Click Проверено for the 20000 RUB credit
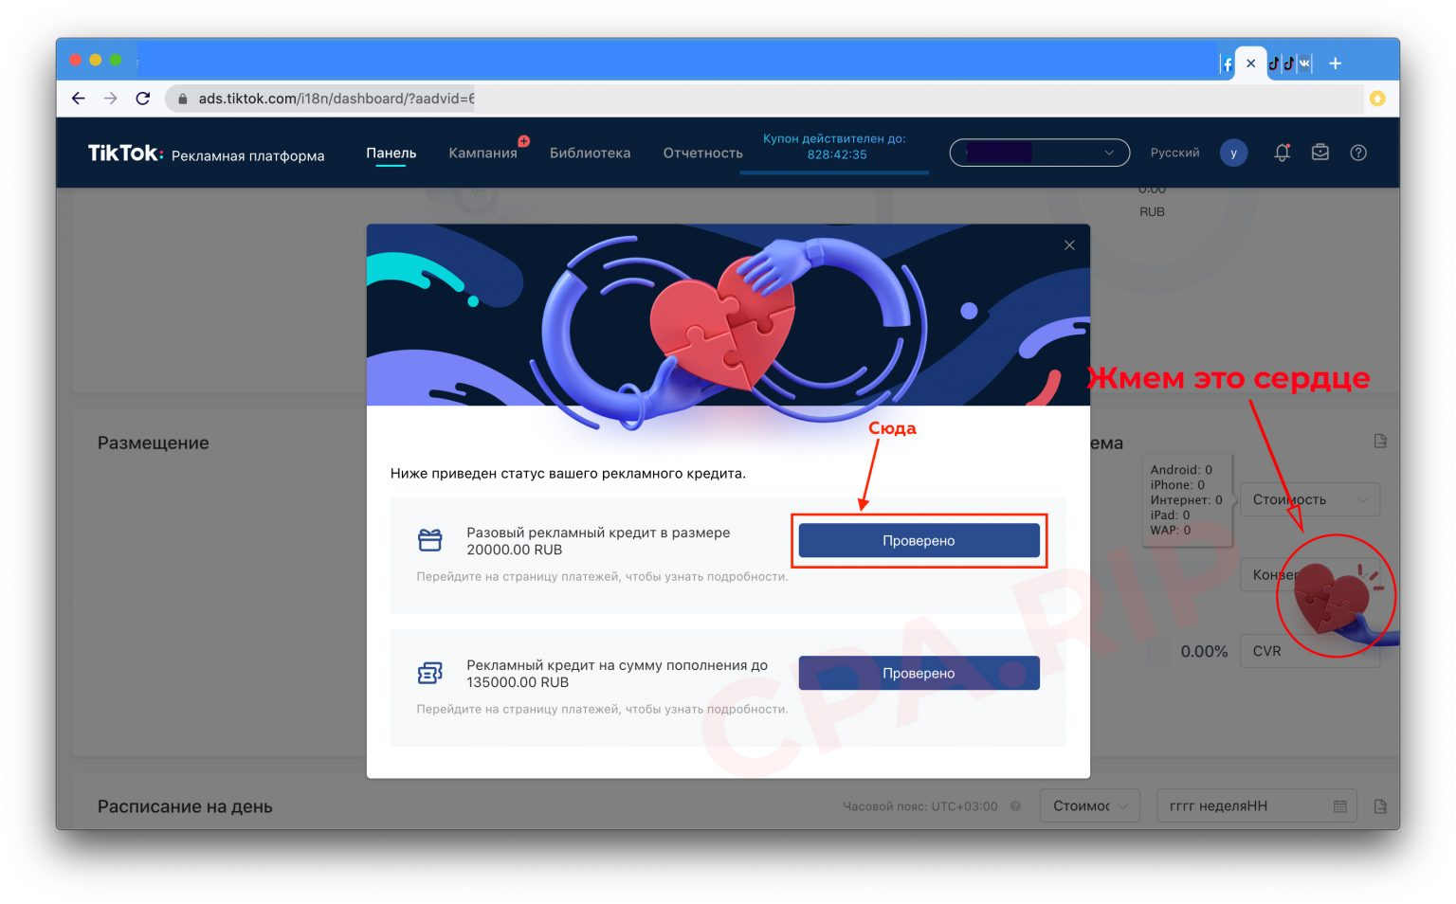1456x904 pixels. pyautogui.click(x=919, y=540)
